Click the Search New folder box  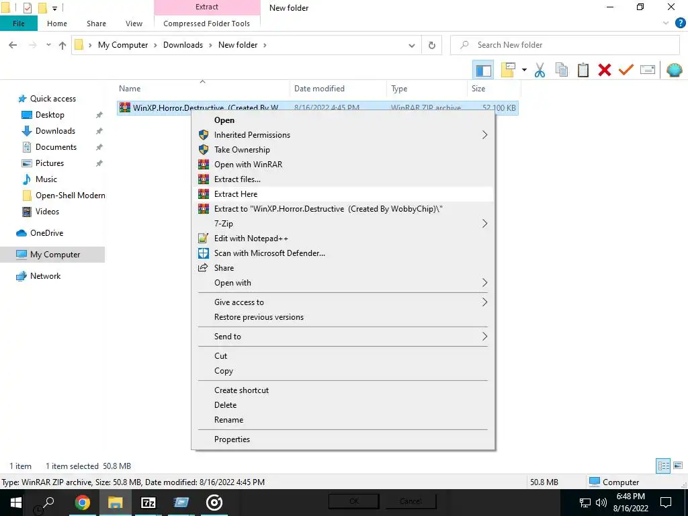coord(564,45)
